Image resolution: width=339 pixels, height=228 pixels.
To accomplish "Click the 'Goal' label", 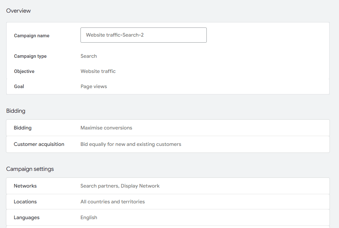I will 19,87.
